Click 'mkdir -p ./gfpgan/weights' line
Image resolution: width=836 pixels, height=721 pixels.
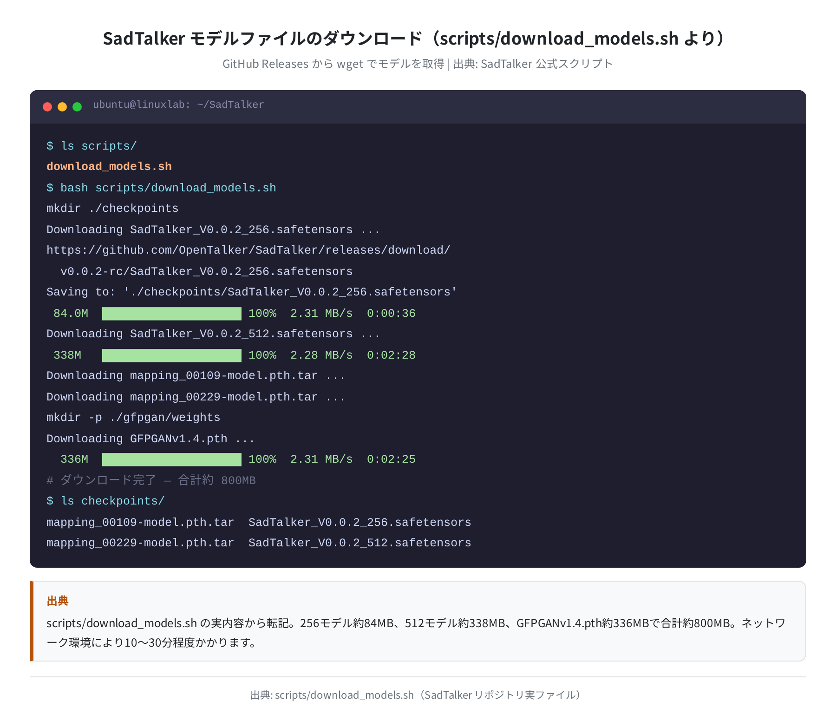(133, 417)
